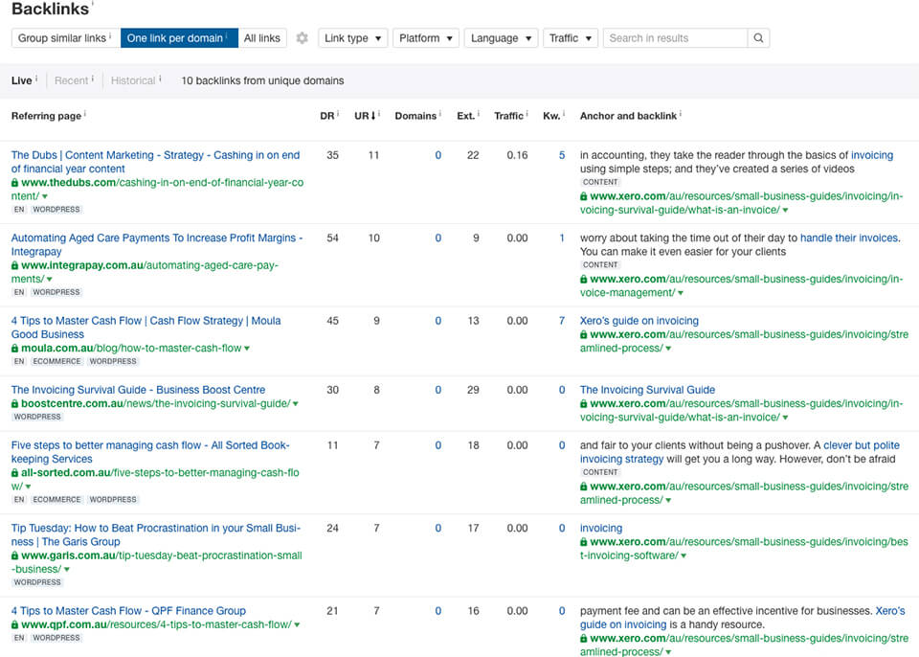Expand moula.com.au referring URL menu
This screenshot has width=919, height=657.
tap(247, 349)
